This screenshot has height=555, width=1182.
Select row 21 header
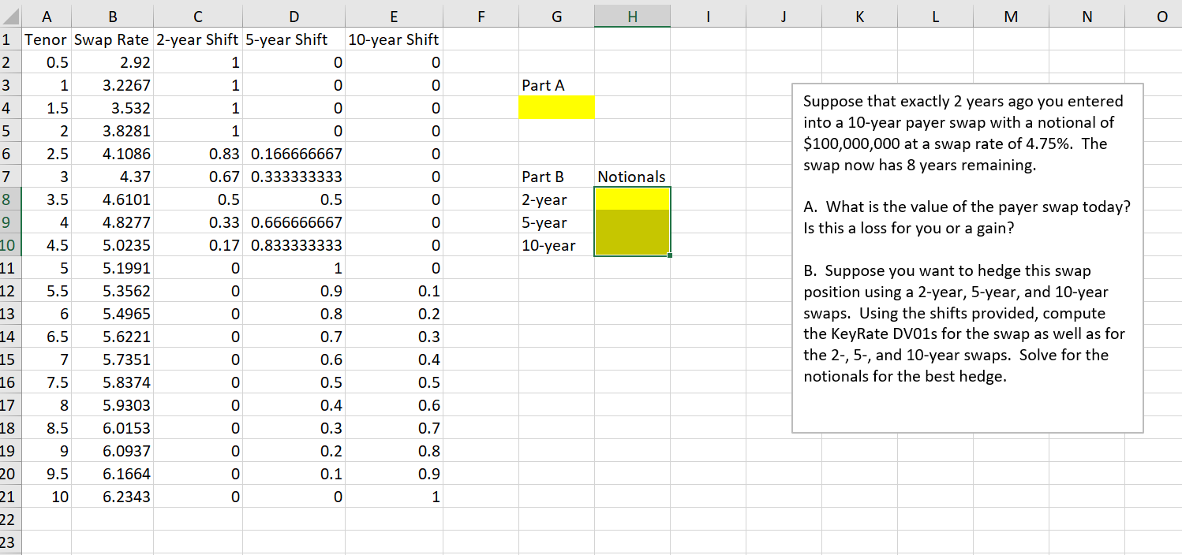(x=11, y=497)
